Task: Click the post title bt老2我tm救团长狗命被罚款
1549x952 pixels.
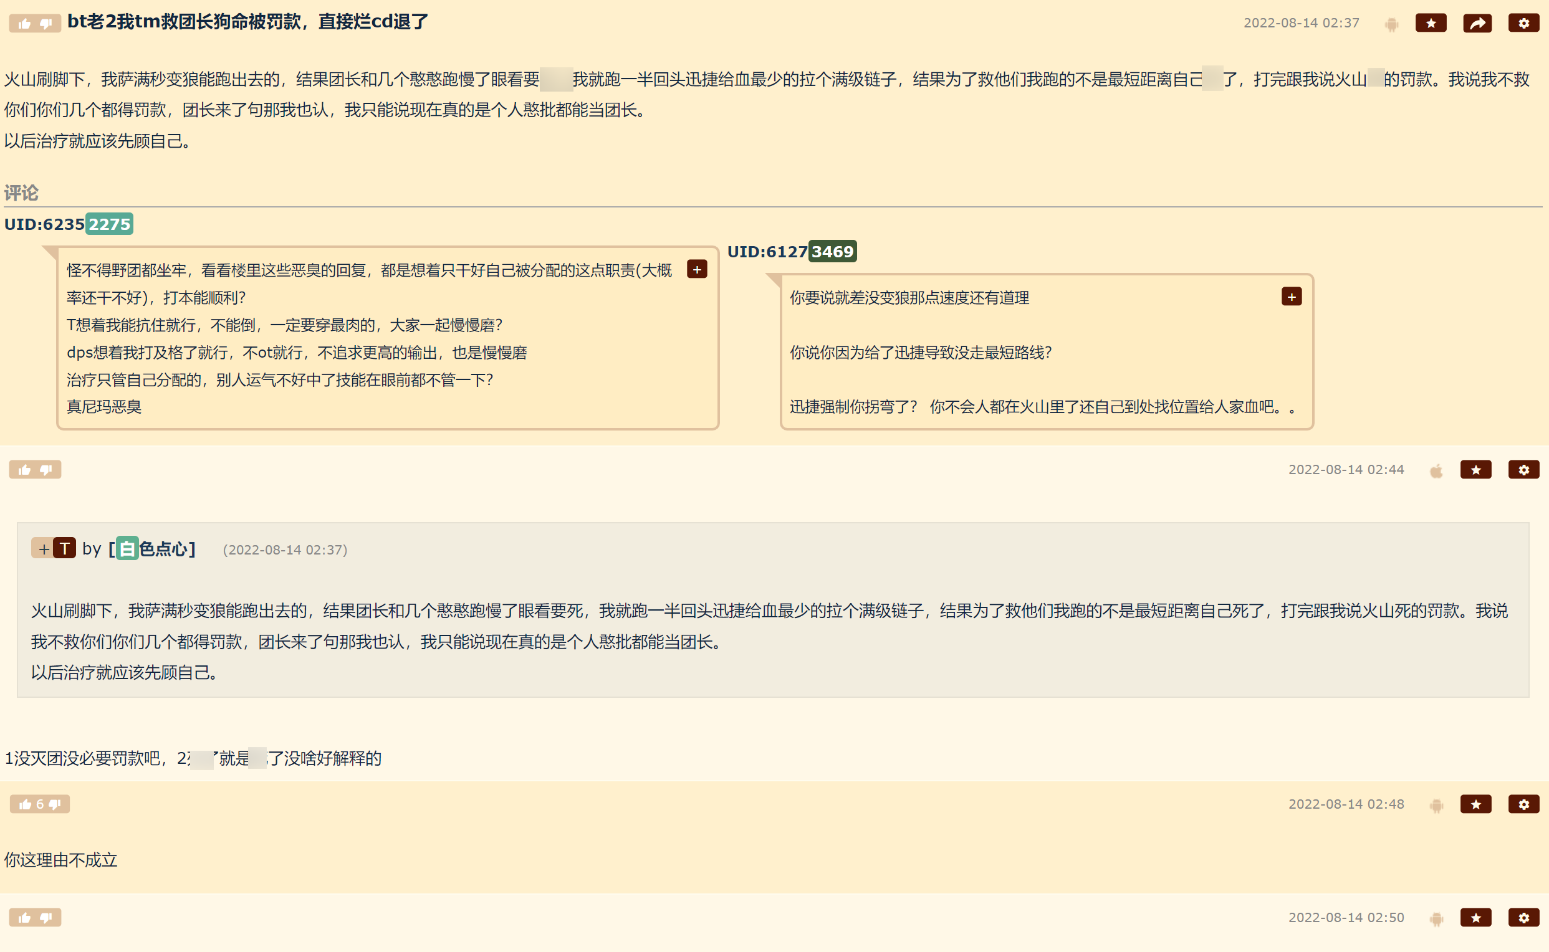Action: (247, 22)
